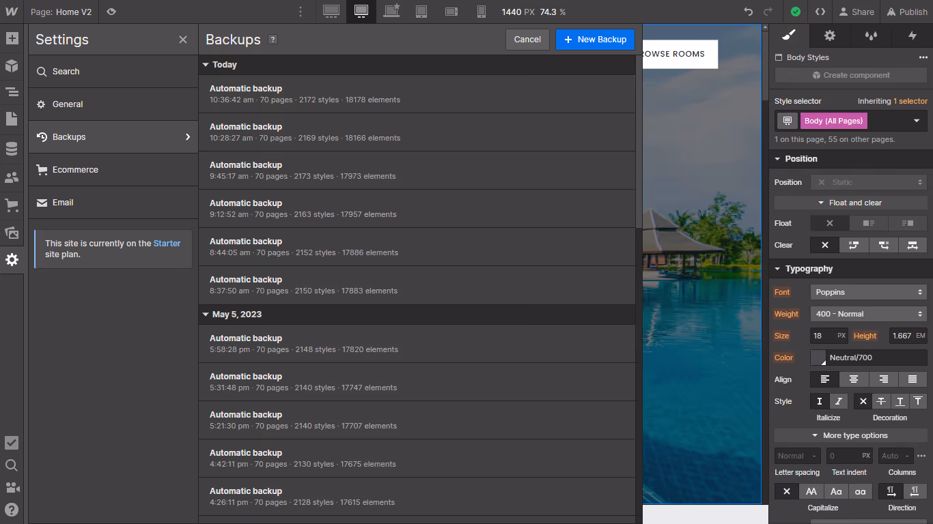Open the Pages panel
Screen dimensions: 933x524
coord(12,119)
